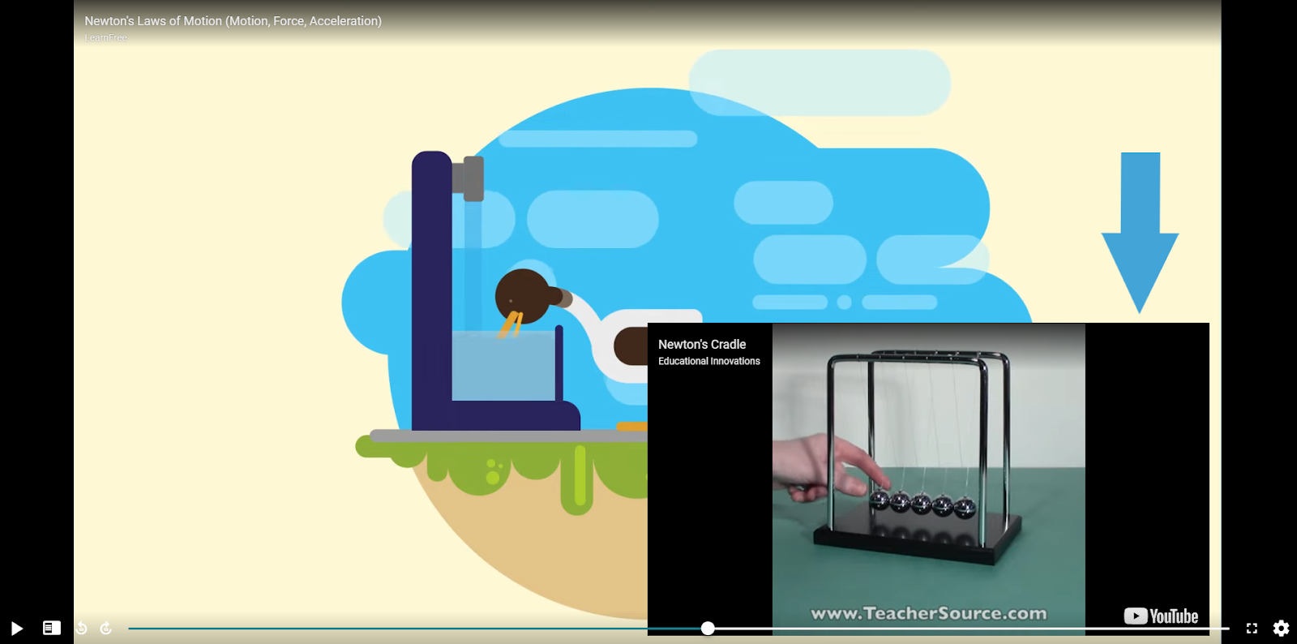This screenshot has height=644, width=1297.
Task: Grab the white progress slider handle
Action: pyautogui.click(x=708, y=628)
